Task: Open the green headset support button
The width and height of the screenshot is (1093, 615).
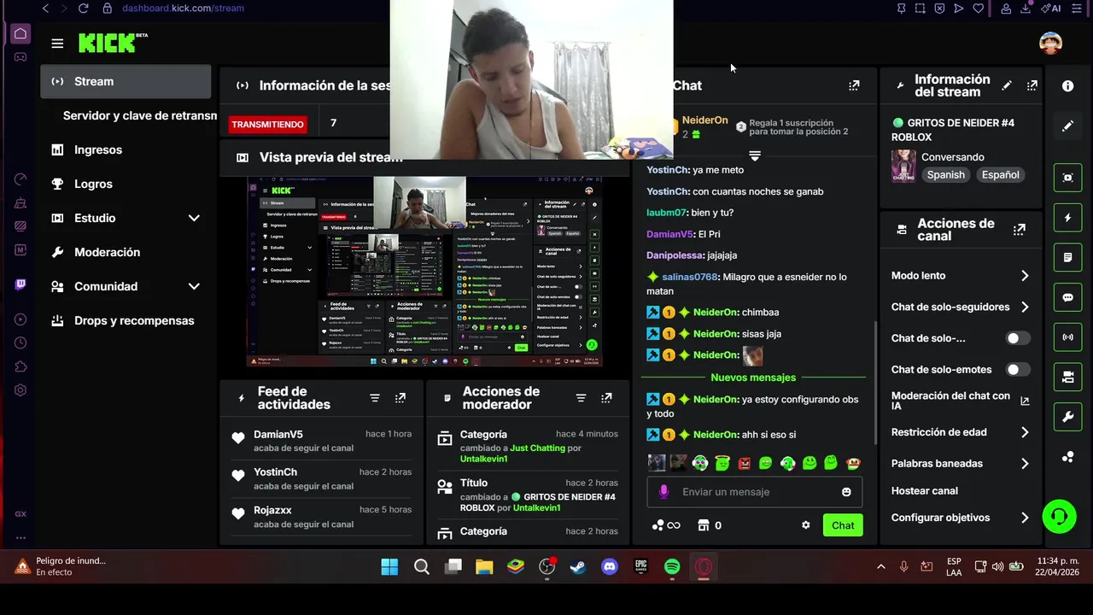Action: click(1059, 517)
